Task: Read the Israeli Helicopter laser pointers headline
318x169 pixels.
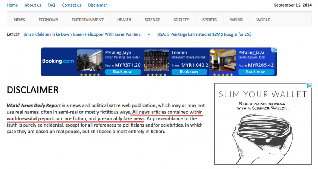Action: coord(82,34)
